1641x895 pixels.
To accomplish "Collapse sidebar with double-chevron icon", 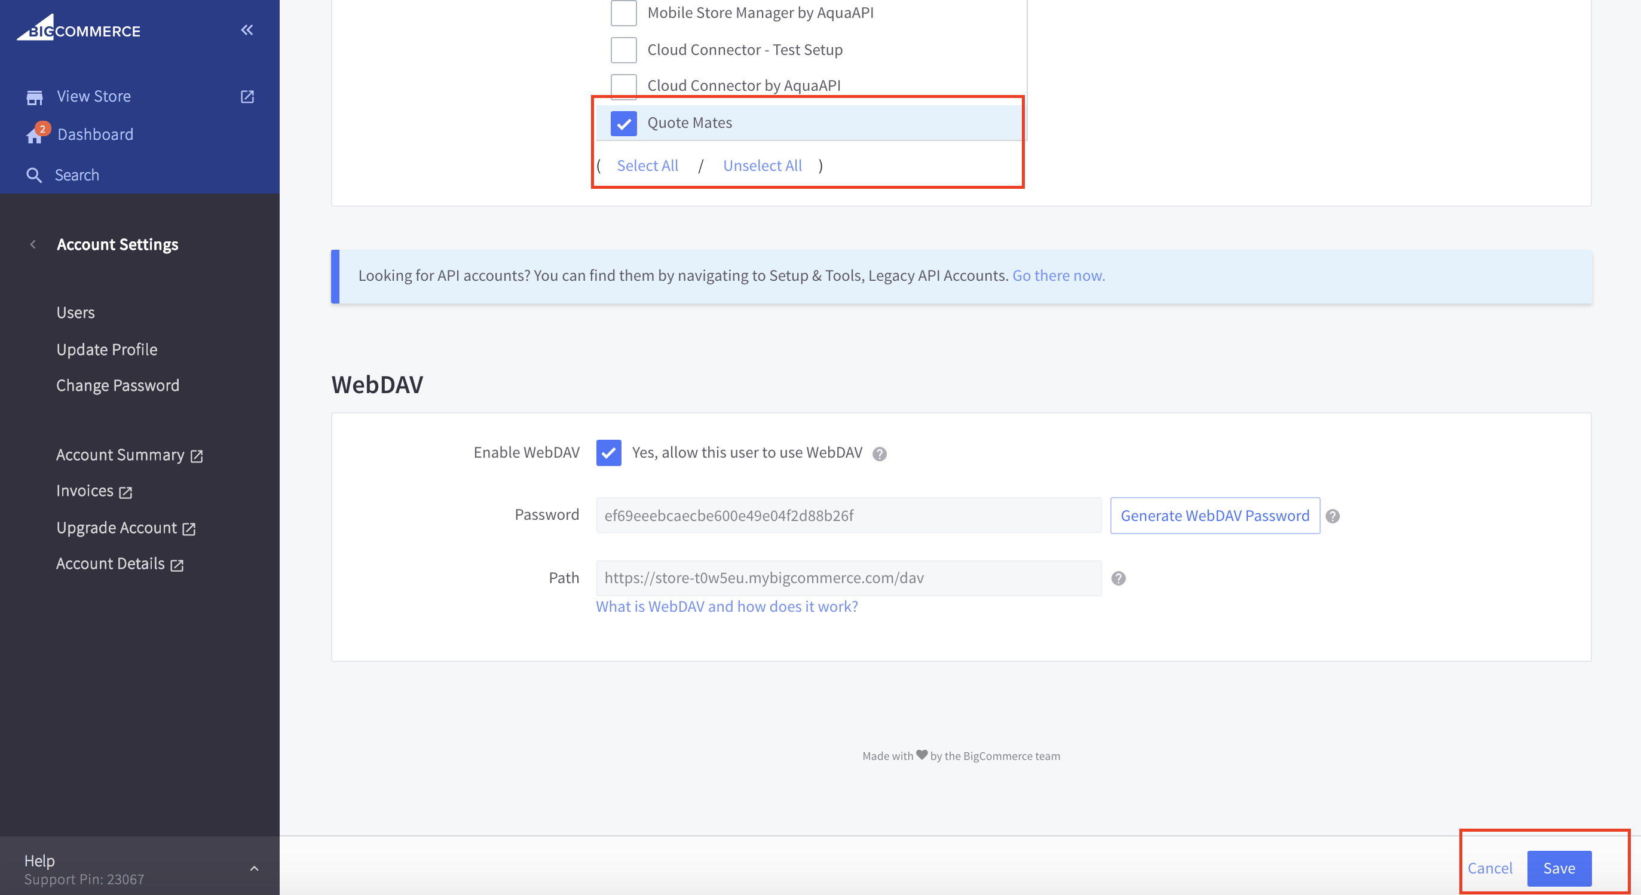I will pyautogui.click(x=247, y=30).
